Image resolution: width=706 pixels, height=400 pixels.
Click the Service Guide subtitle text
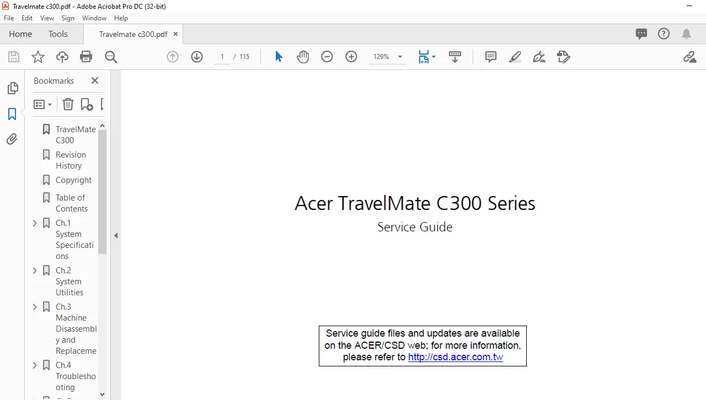[x=415, y=227]
